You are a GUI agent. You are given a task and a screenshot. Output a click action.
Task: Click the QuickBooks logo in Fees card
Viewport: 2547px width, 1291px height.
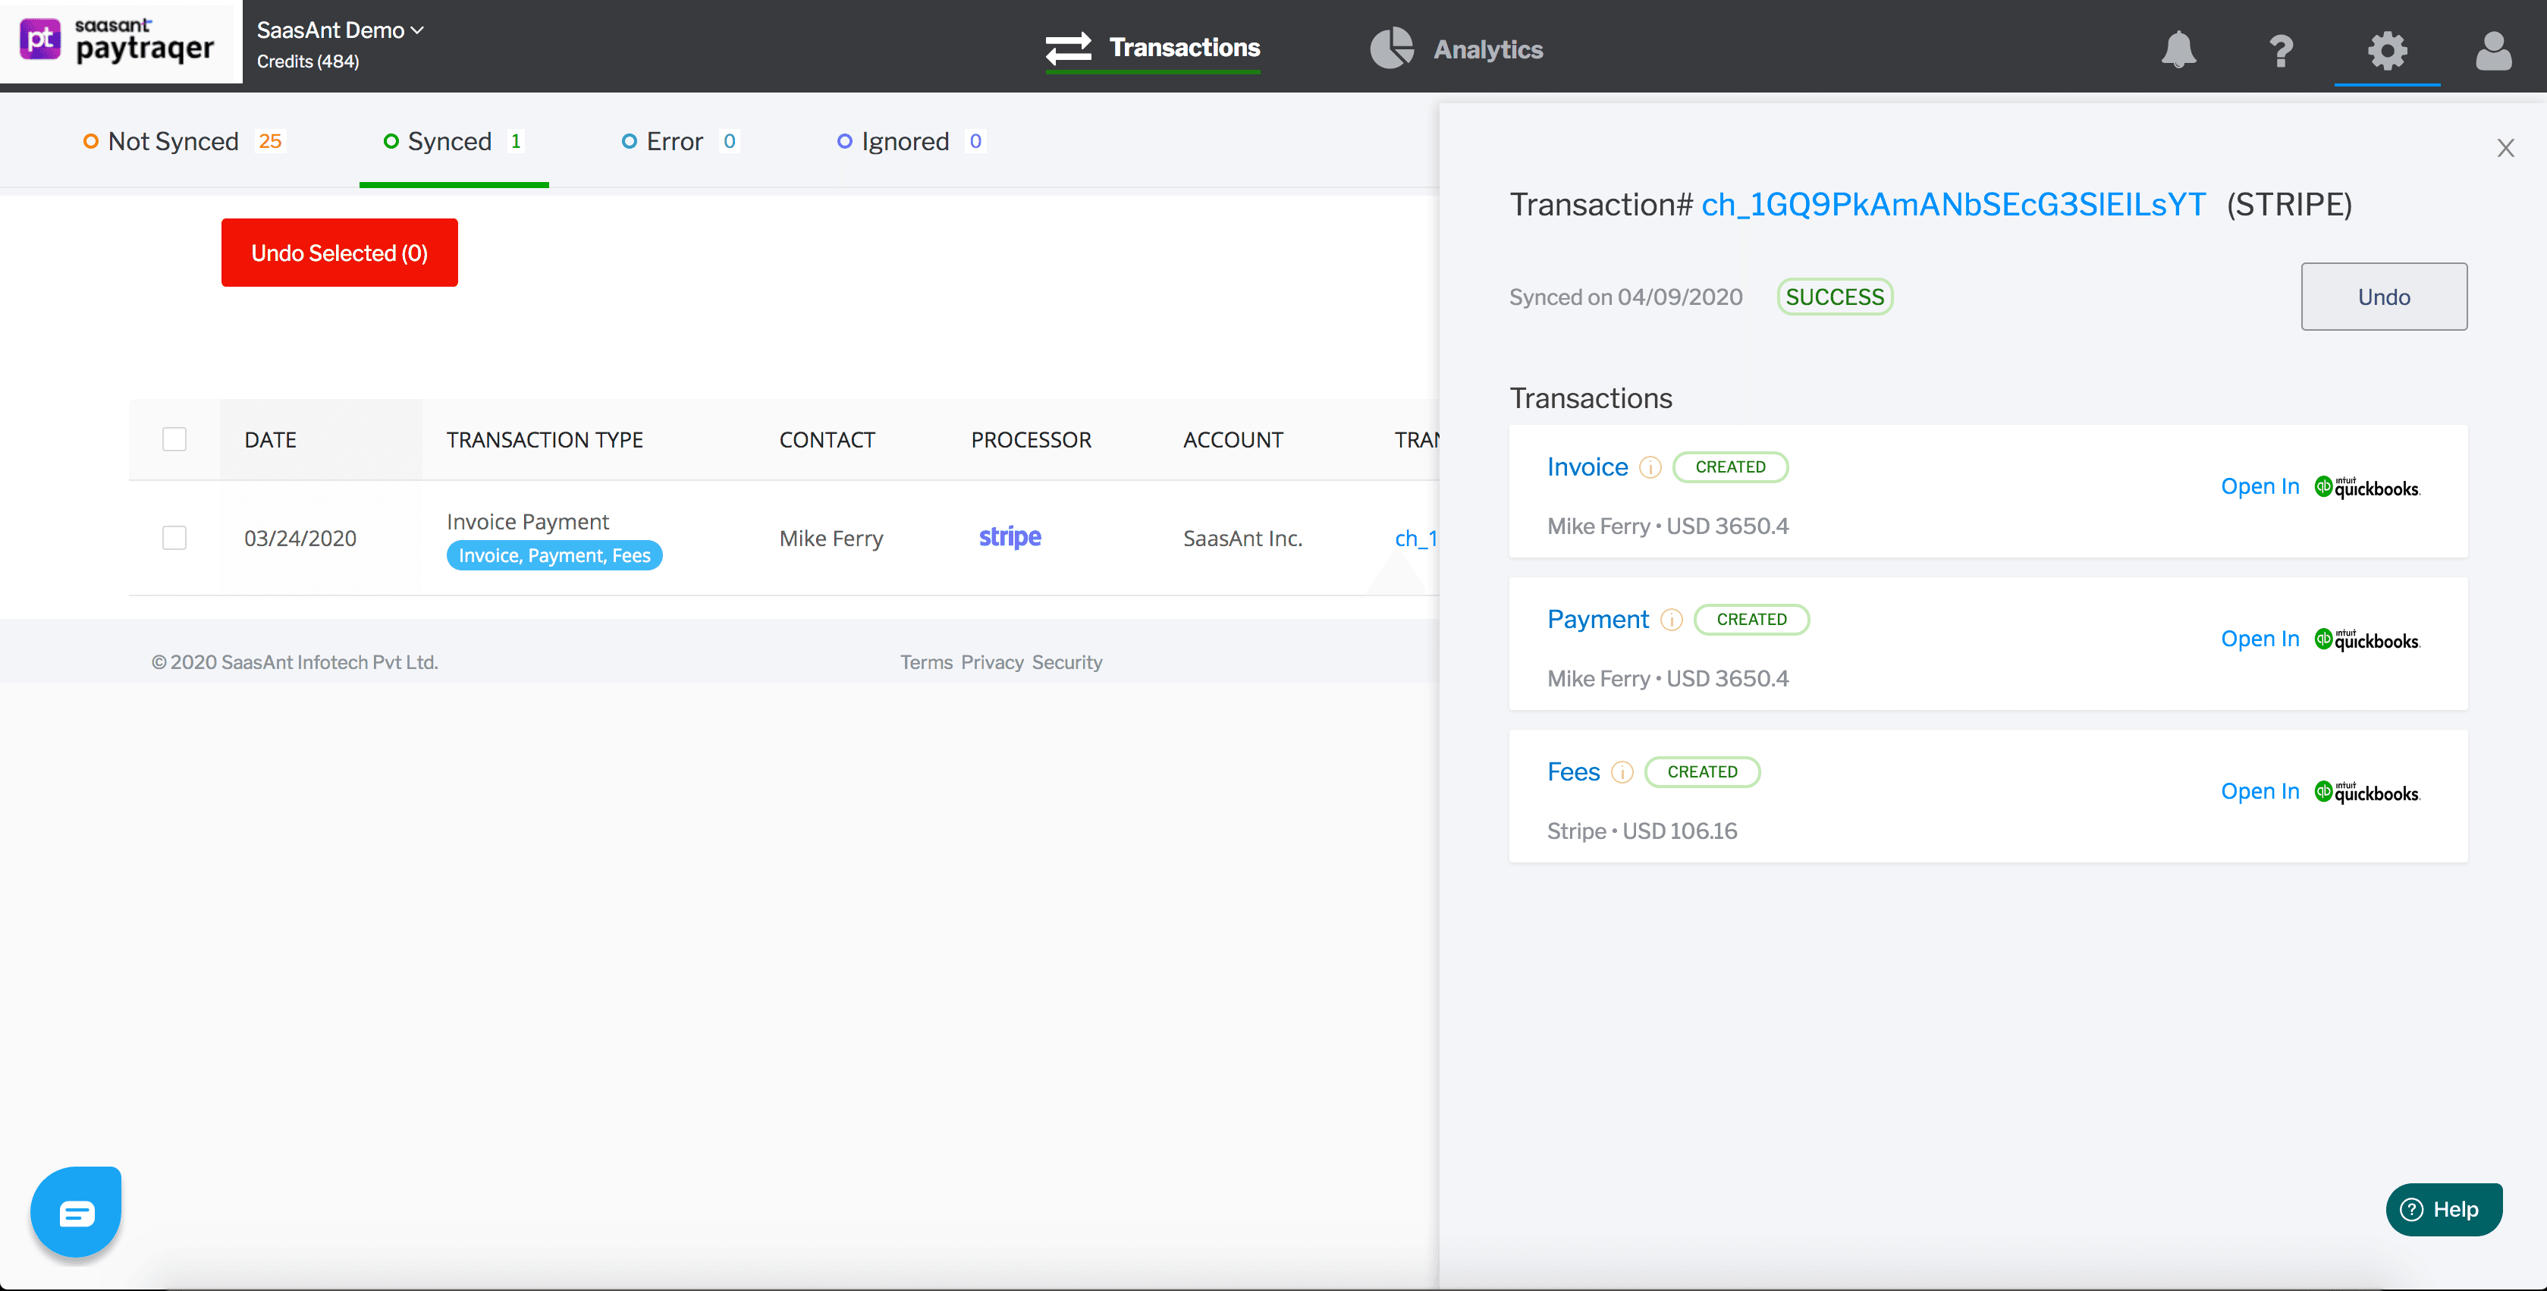click(x=2366, y=791)
